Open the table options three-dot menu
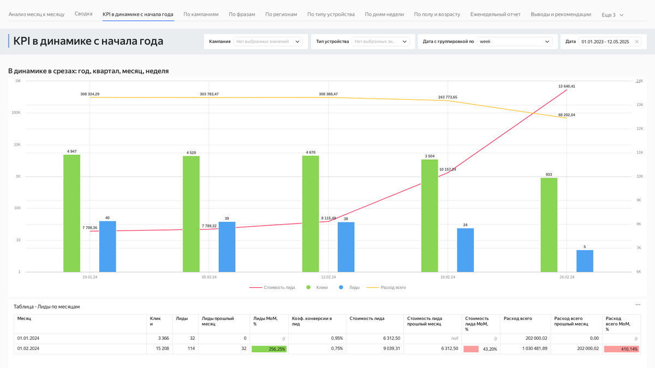 [638, 305]
